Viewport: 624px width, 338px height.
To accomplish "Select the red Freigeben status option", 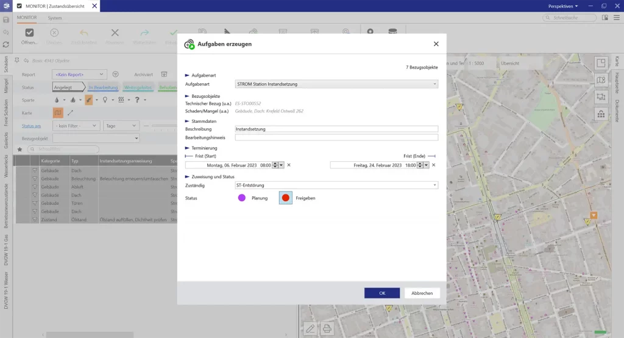I will (x=285, y=198).
